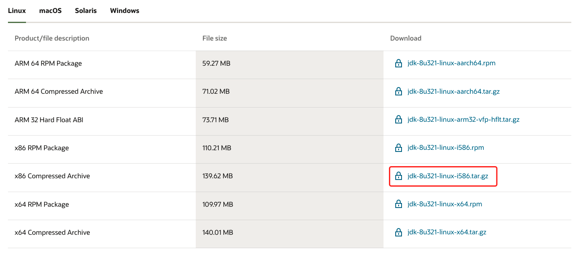Click the 'Product/file description' column header
The image size is (578, 267).
point(52,38)
